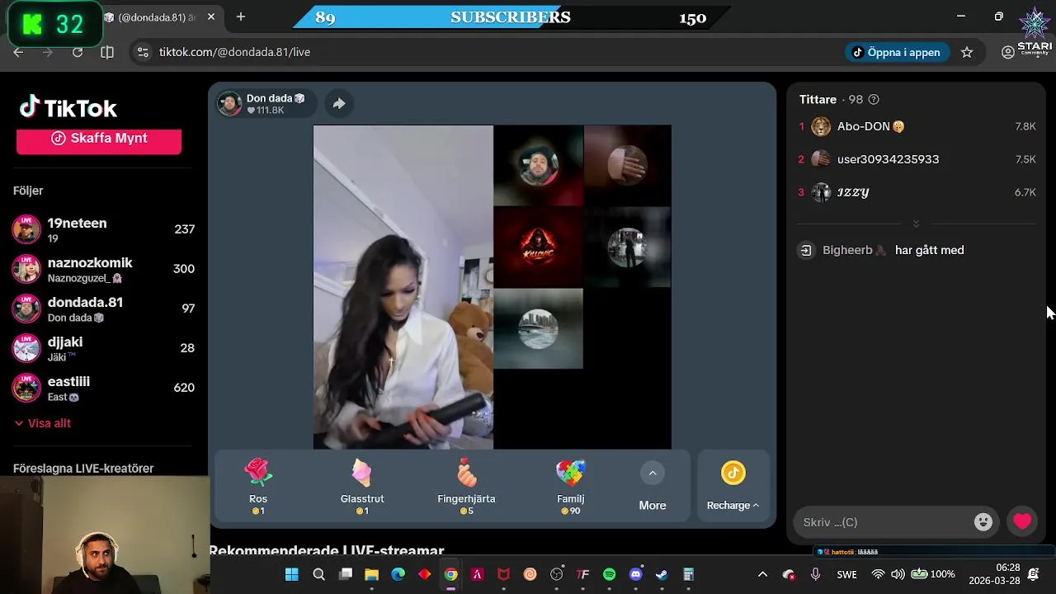Open Windows taskbar search
Screen dimensions: 1056x594
[x=318, y=574]
